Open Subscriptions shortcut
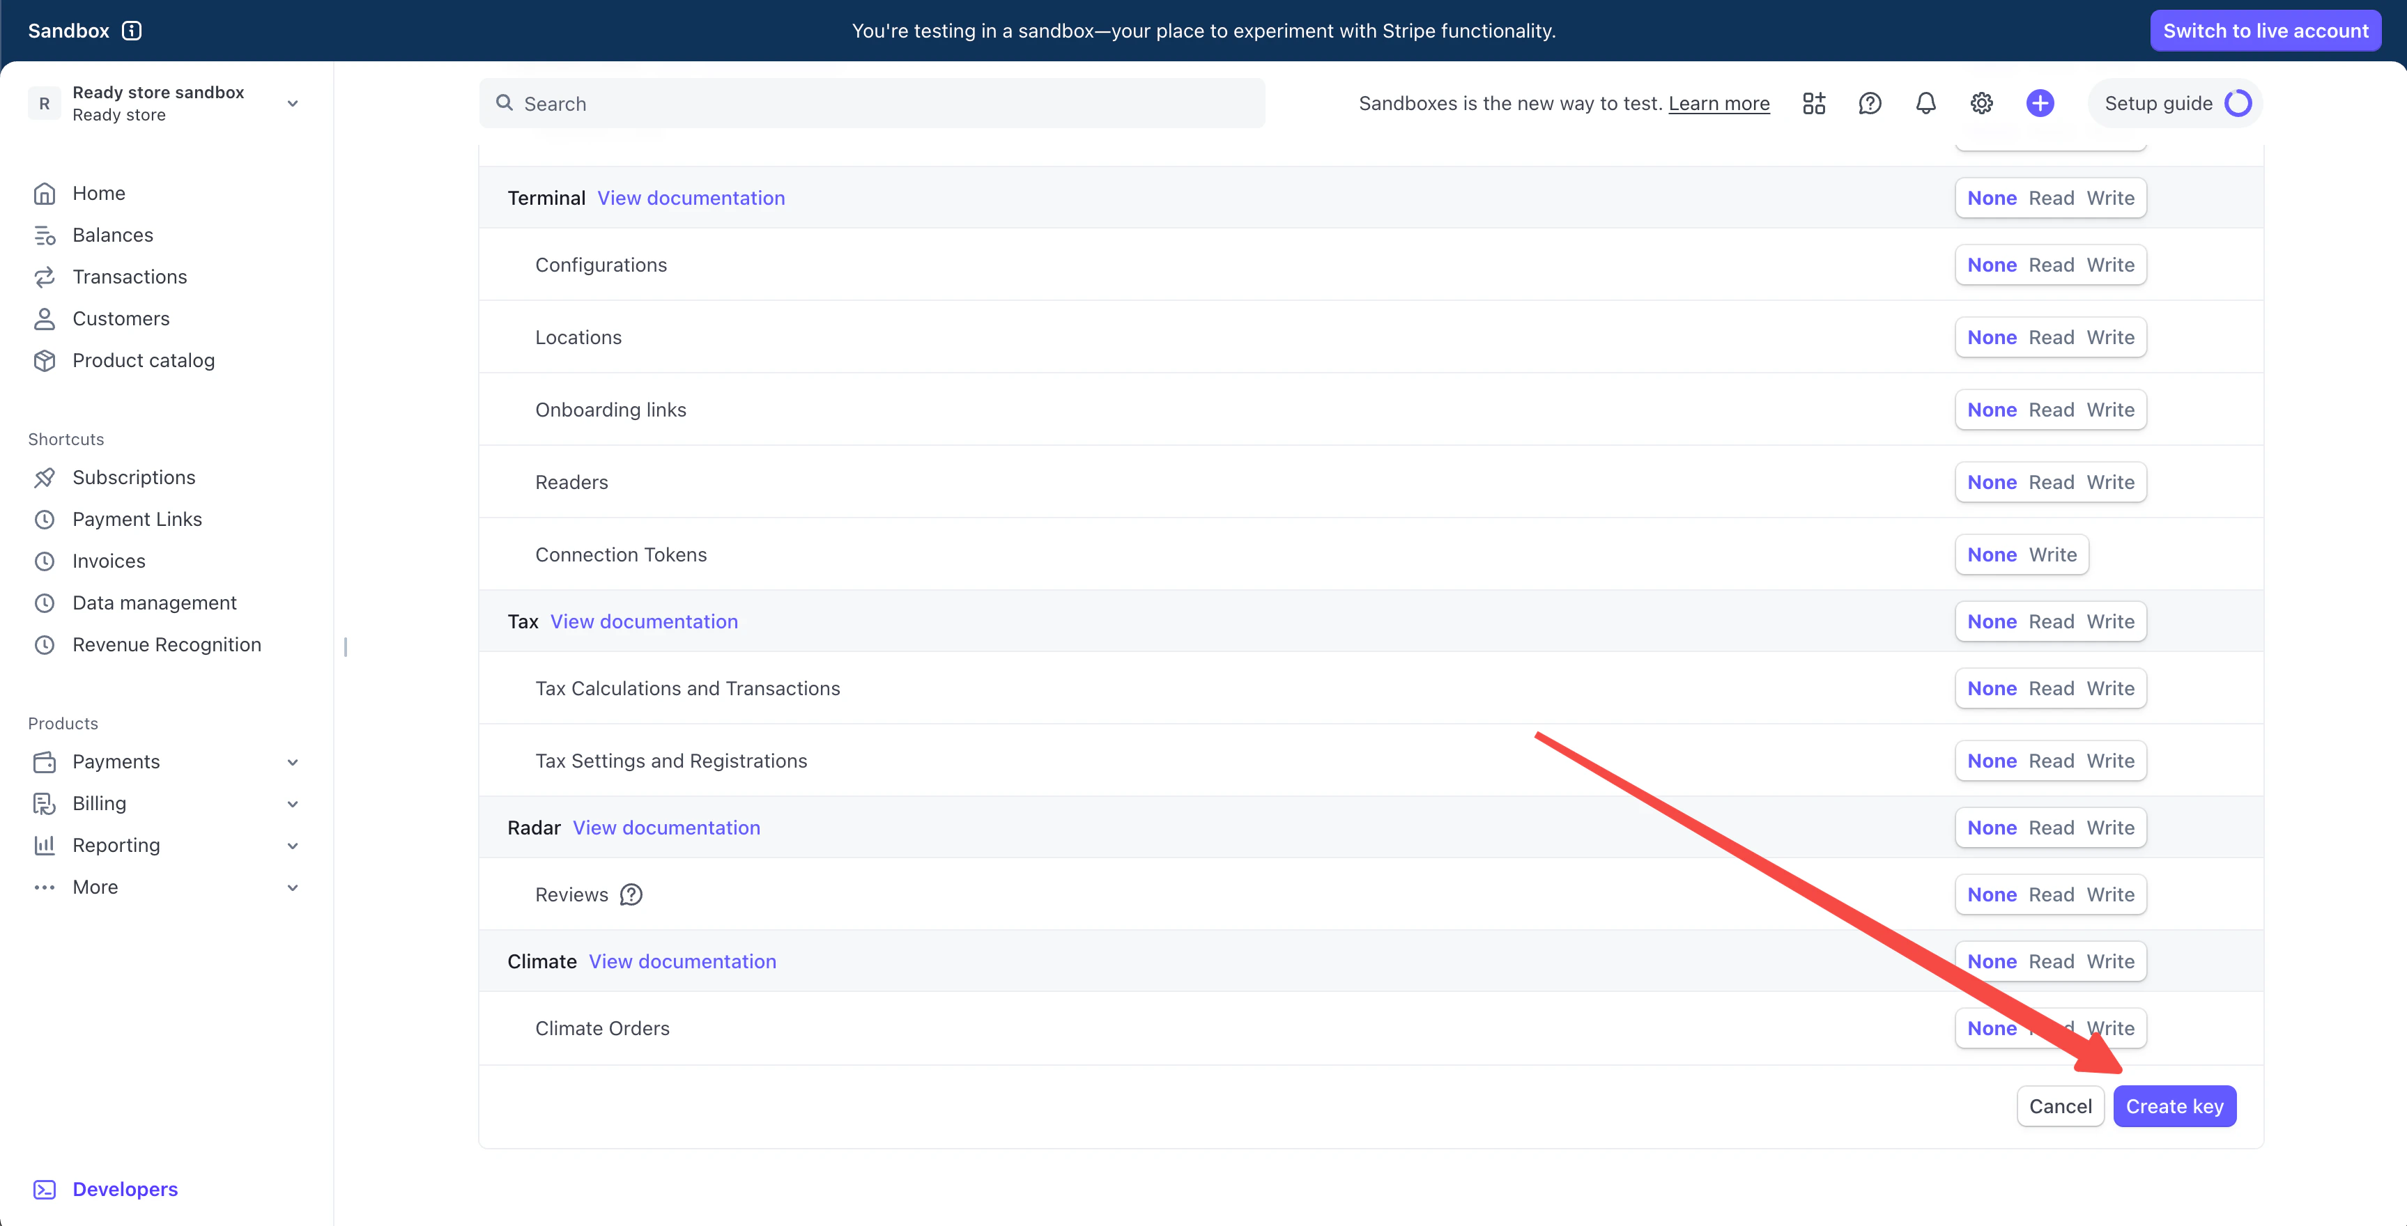This screenshot has width=2407, height=1226. tap(134, 477)
